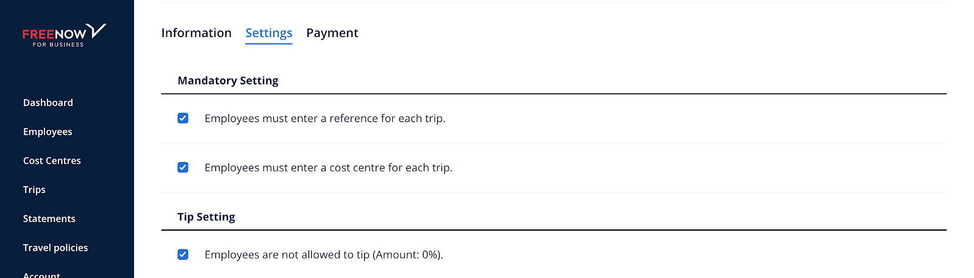Open Cost Centres from the sidebar
This screenshot has height=278, width=974.
(x=52, y=161)
